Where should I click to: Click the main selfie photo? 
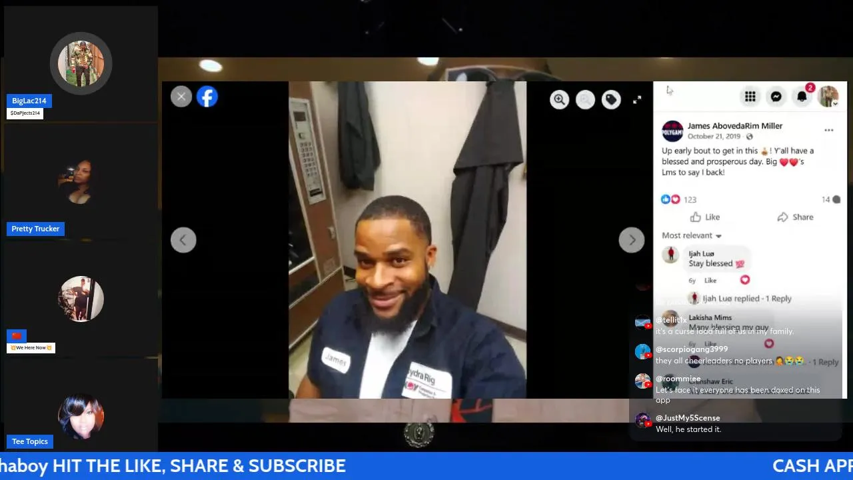point(407,240)
